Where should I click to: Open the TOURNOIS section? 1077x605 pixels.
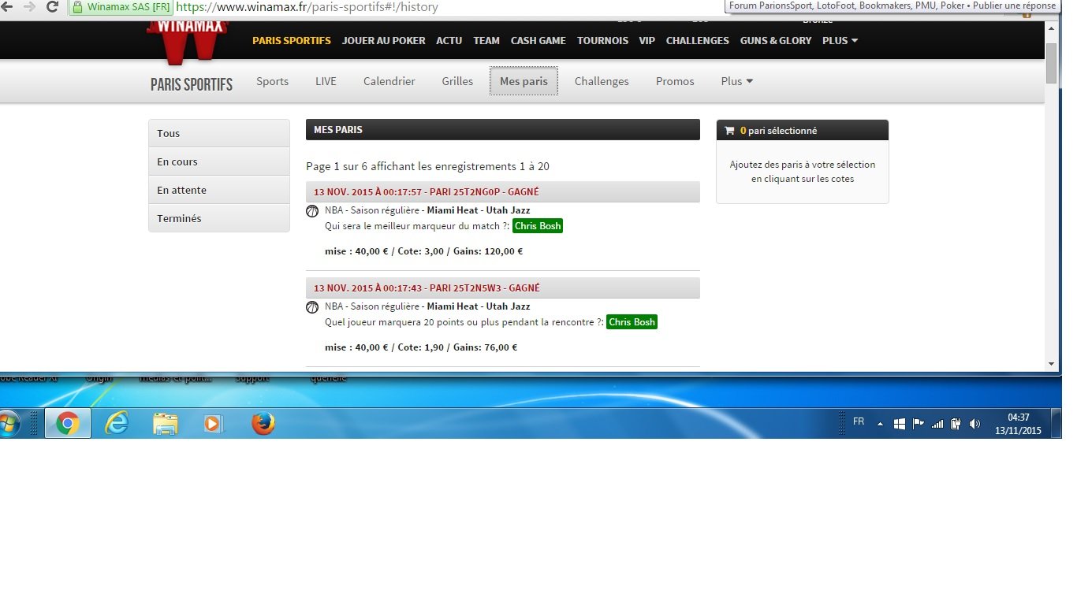coord(602,40)
